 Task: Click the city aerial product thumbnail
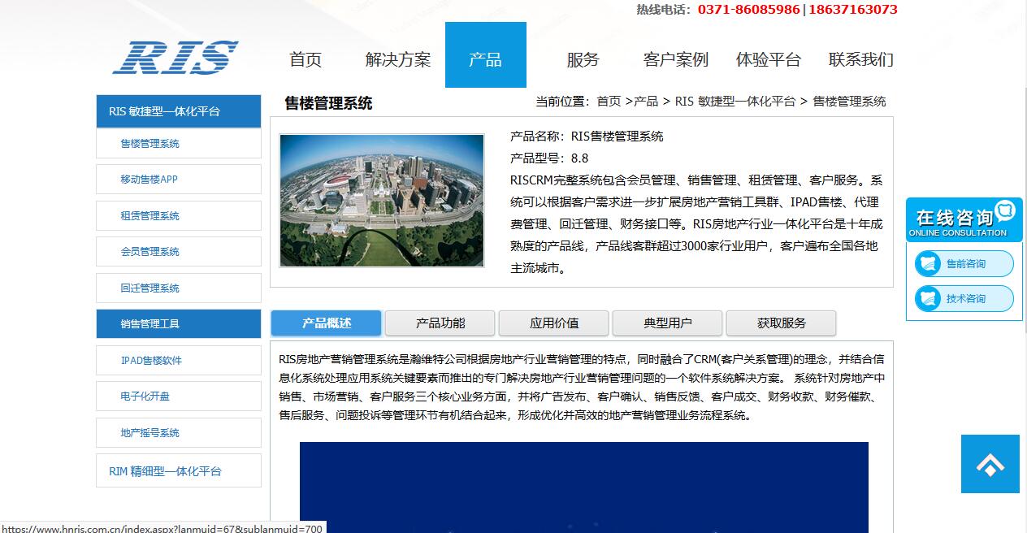coord(381,201)
